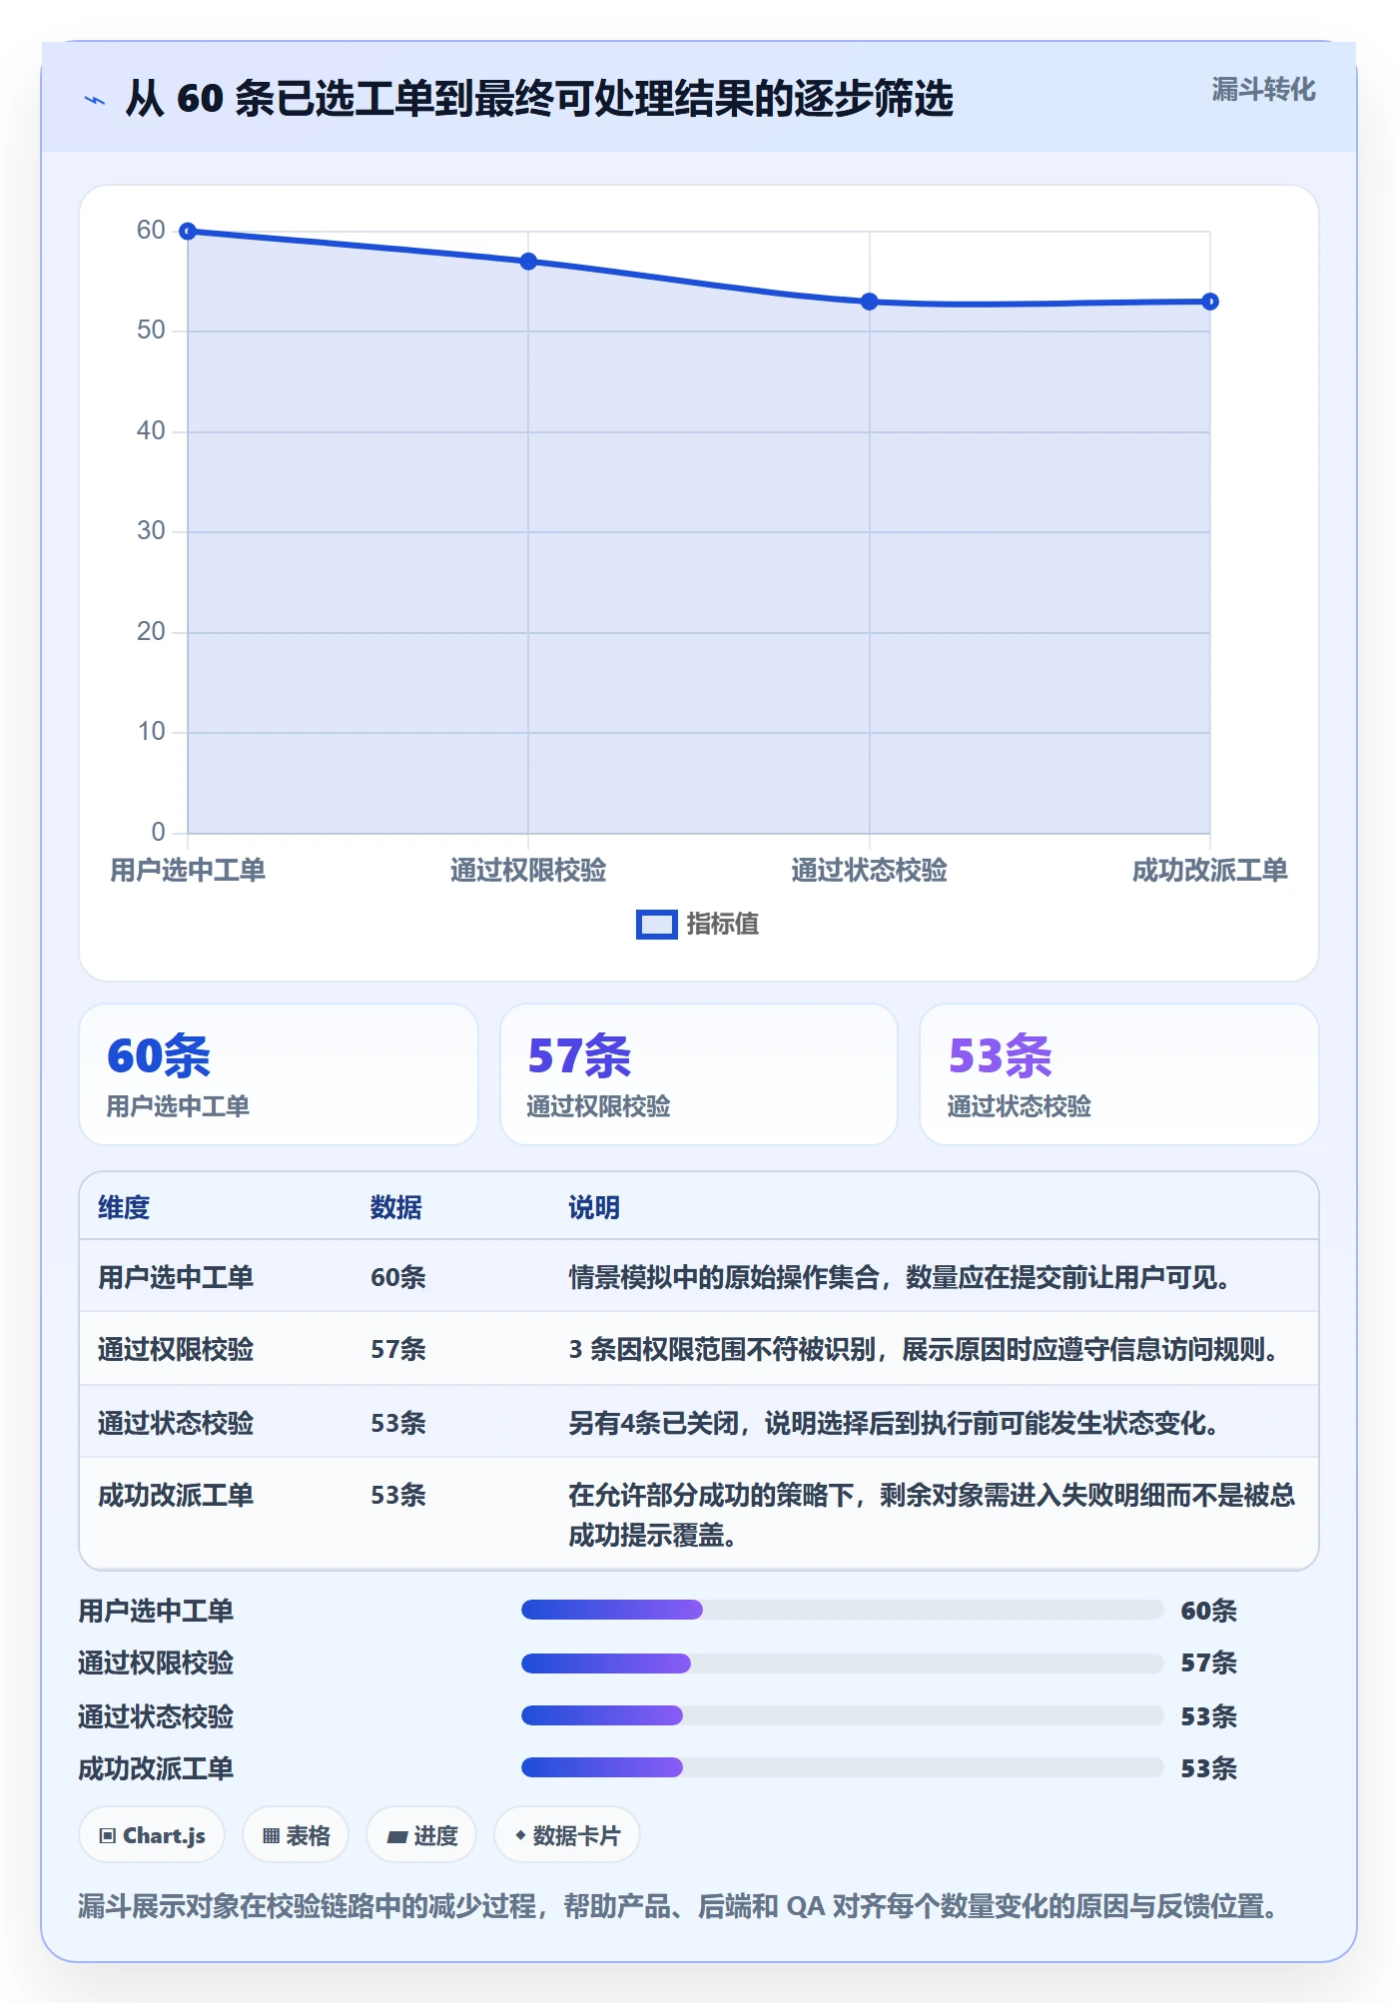Image resolution: width=1398 pixels, height=2003 pixels.
Task: Click the description starting 情景模拟中的原始操作集合
Action: (900, 1277)
